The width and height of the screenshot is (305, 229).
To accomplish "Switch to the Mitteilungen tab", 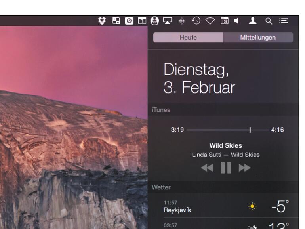I will 258,37.
